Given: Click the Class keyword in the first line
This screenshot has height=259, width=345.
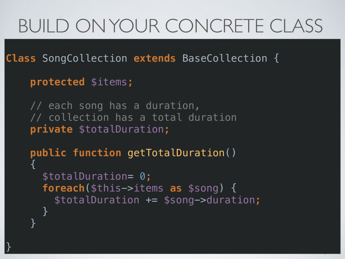Looking at the screenshot, I should [x=21, y=59].
